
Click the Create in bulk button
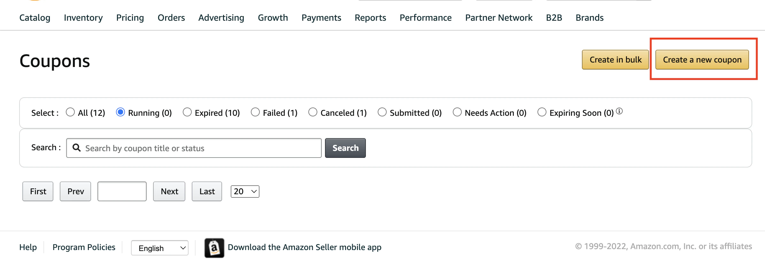pos(615,60)
